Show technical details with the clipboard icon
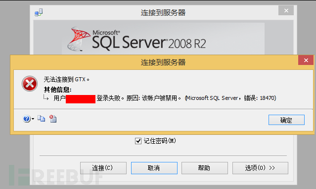 pyautogui.click(x=53, y=119)
